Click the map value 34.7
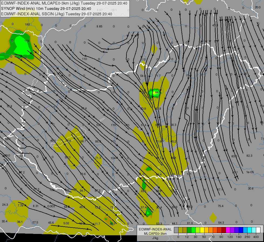264x242 pixels. tap(82, 191)
